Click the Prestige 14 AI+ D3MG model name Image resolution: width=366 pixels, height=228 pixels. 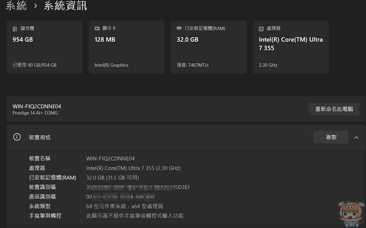pyautogui.click(x=35, y=112)
